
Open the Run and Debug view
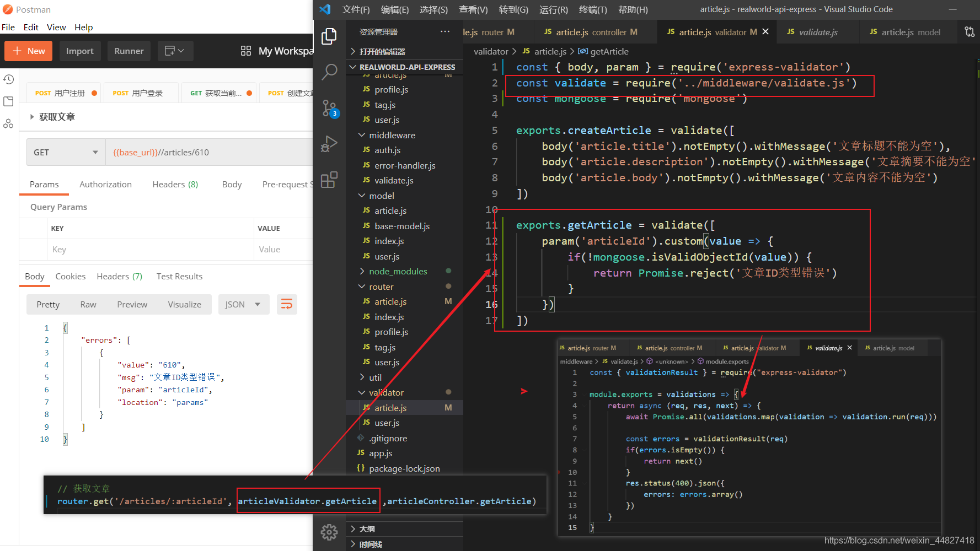click(329, 144)
